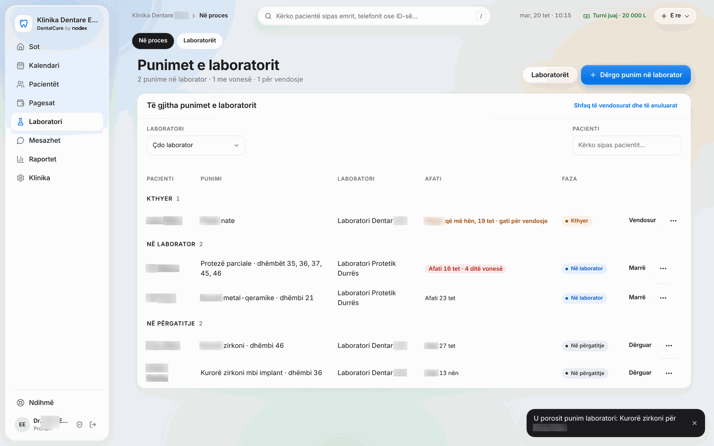Viewport: 714px width, 446px height.
Task: Click the patient filter search field
Action: 627,145
